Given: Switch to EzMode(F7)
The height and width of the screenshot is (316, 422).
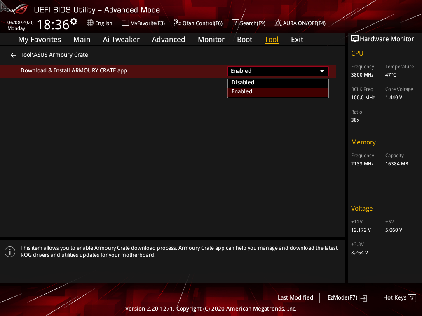Looking at the screenshot, I should [x=342, y=298].
